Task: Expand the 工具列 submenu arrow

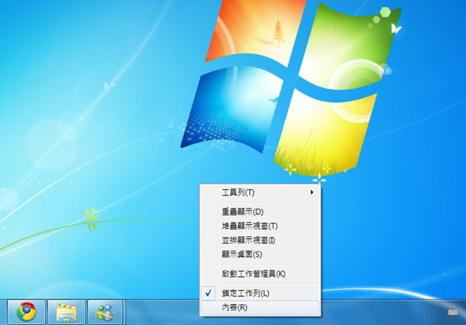Action: click(311, 192)
